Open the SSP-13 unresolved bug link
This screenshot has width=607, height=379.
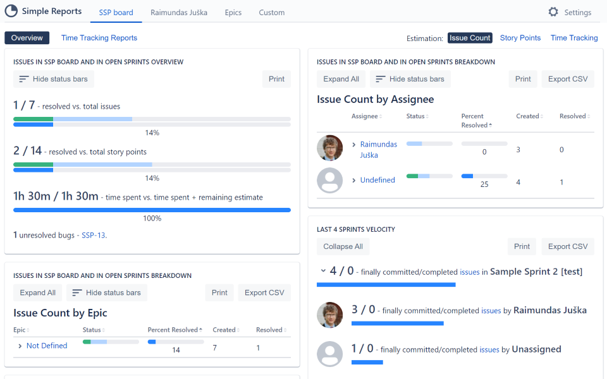[x=93, y=235]
